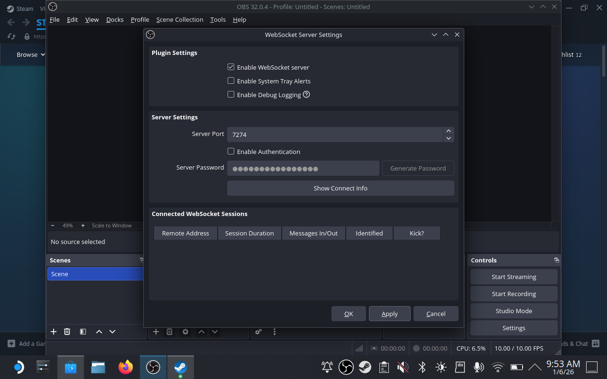The width and height of the screenshot is (607, 379).
Task: Open scene filters via the filters icon
Action: 83,332
